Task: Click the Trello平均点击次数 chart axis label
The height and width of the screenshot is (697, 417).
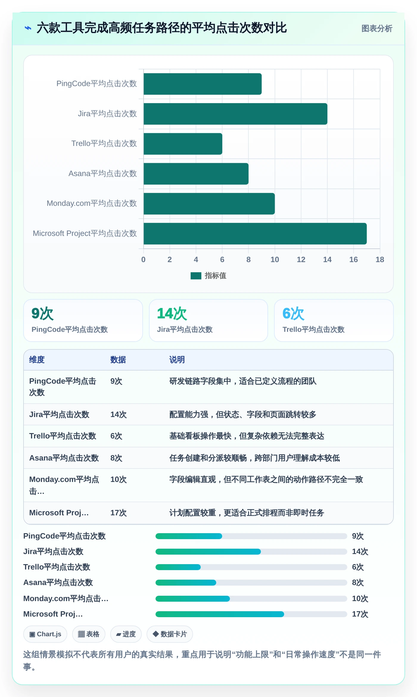Action: pyautogui.click(x=104, y=144)
